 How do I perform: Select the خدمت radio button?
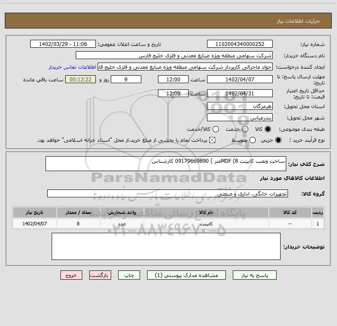(x=245, y=129)
